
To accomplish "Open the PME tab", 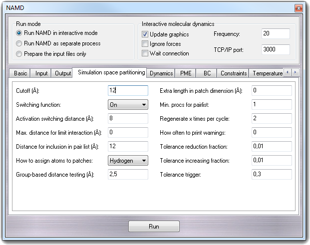I will (x=186, y=73).
